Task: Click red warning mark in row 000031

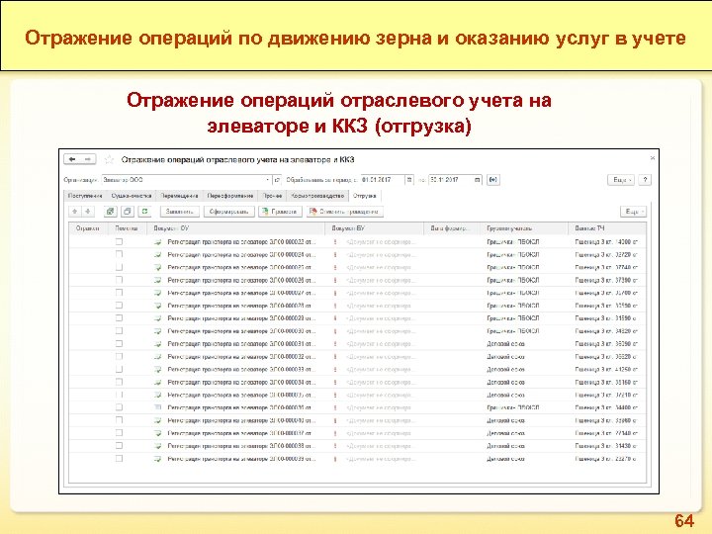Action: [335, 344]
